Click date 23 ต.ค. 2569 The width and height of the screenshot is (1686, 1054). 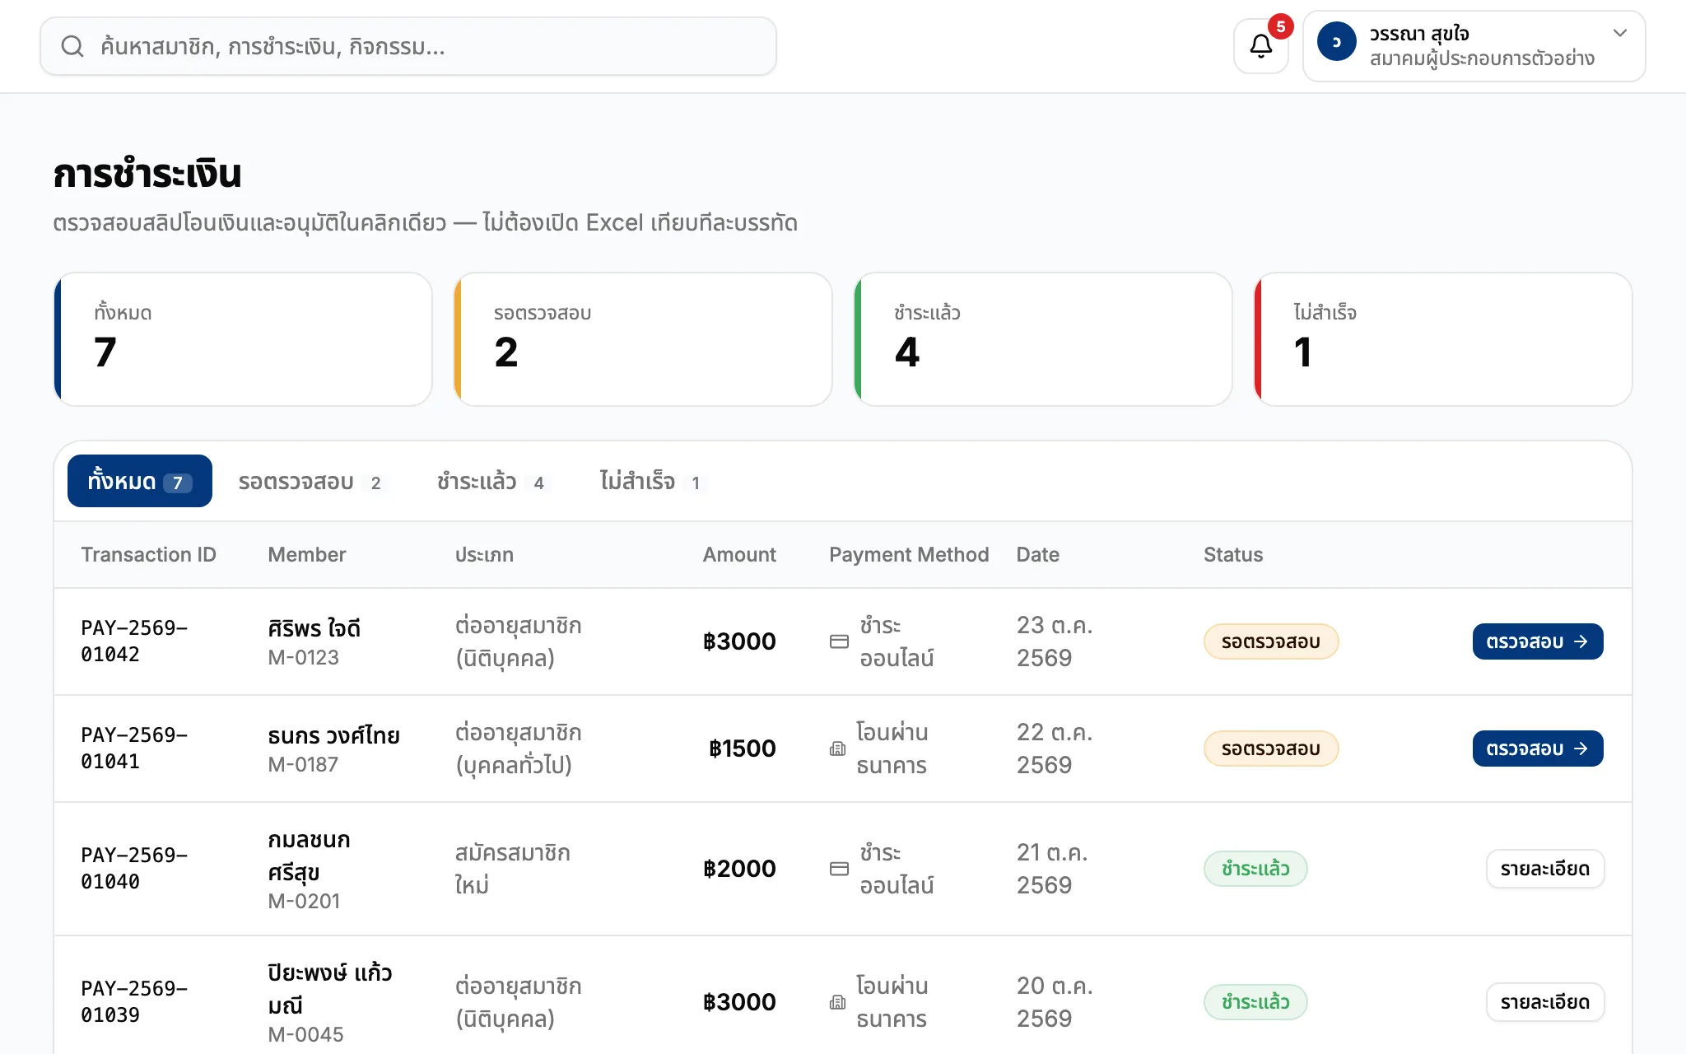click(x=1054, y=641)
